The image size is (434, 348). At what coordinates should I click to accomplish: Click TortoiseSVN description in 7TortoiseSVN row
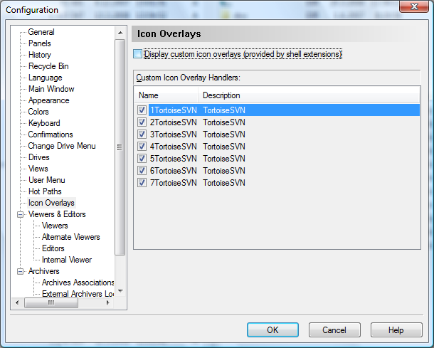(224, 183)
